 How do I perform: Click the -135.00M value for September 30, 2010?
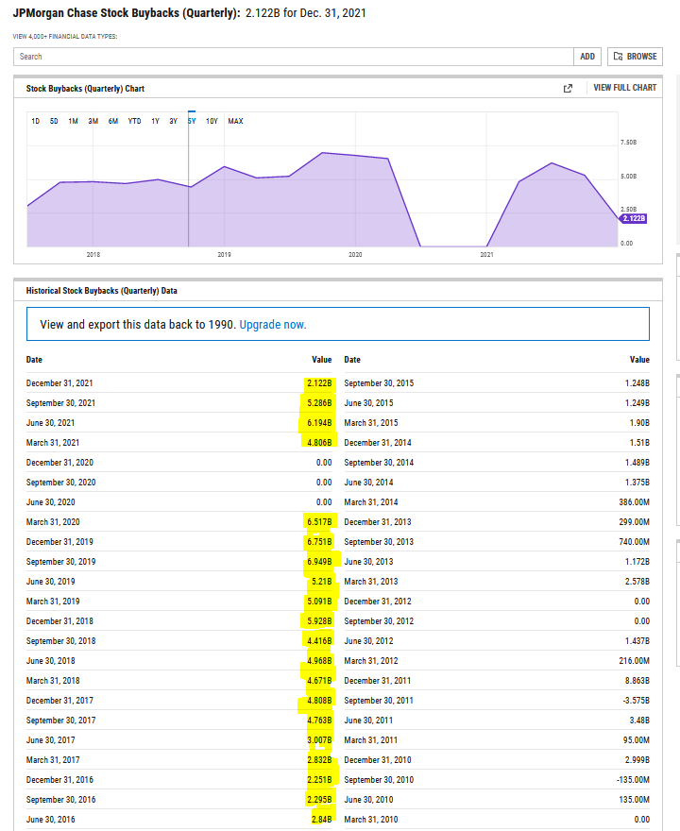point(633,780)
